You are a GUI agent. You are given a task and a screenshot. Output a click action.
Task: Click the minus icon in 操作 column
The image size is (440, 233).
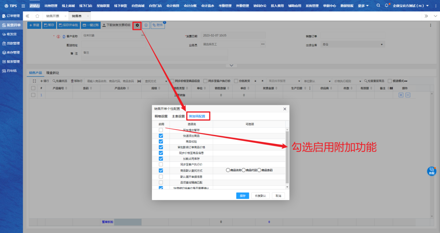click(408, 95)
